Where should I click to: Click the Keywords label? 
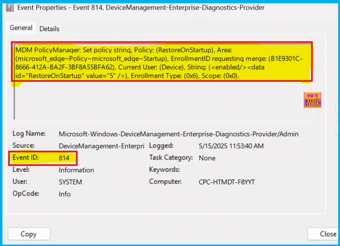[x=164, y=169]
